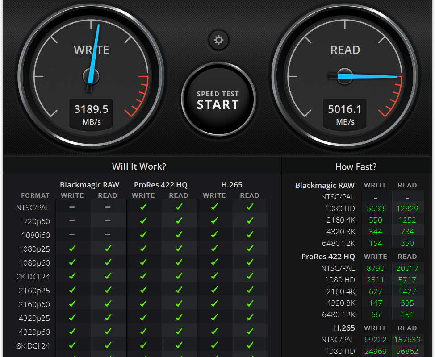Viewport: 435px width, 357px height.
Task: Select Blackmagic RAW 6480 12K read value 350
Action: [x=407, y=243]
